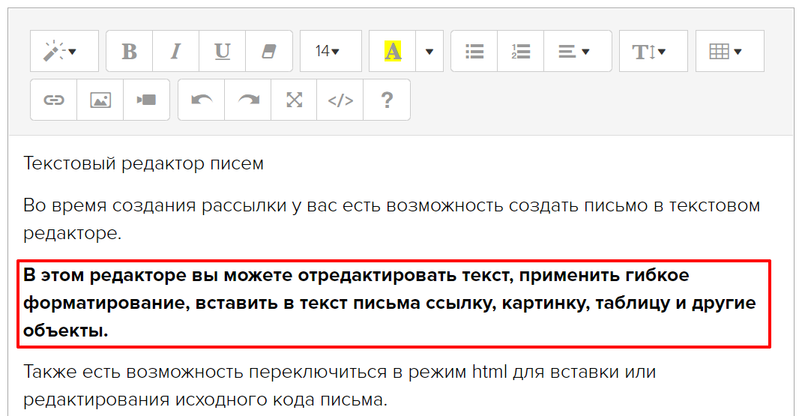Toggle bold formatting
This screenshot has height=416, width=802.
tap(130, 51)
